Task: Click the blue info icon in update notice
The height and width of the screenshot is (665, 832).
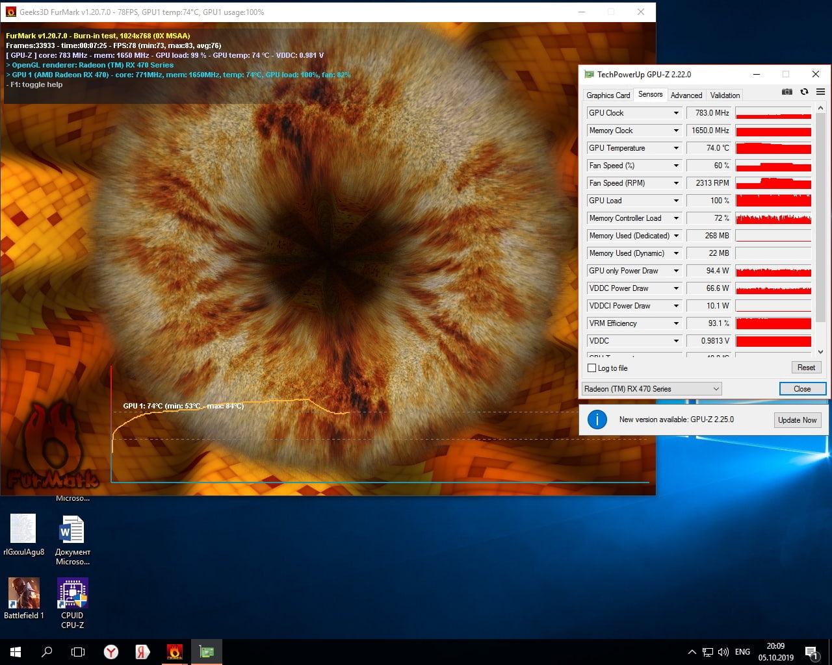Action: [597, 420]
